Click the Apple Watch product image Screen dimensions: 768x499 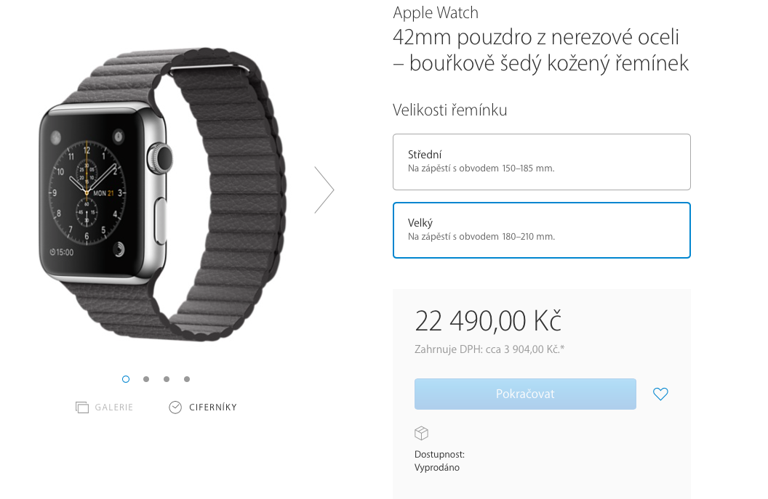pos(161,194)
